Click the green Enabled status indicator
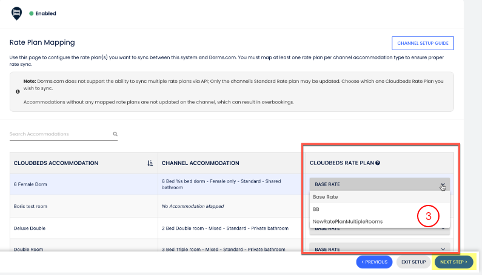The height and width of the screenshot is (275, 485). [x=32, y=13]
